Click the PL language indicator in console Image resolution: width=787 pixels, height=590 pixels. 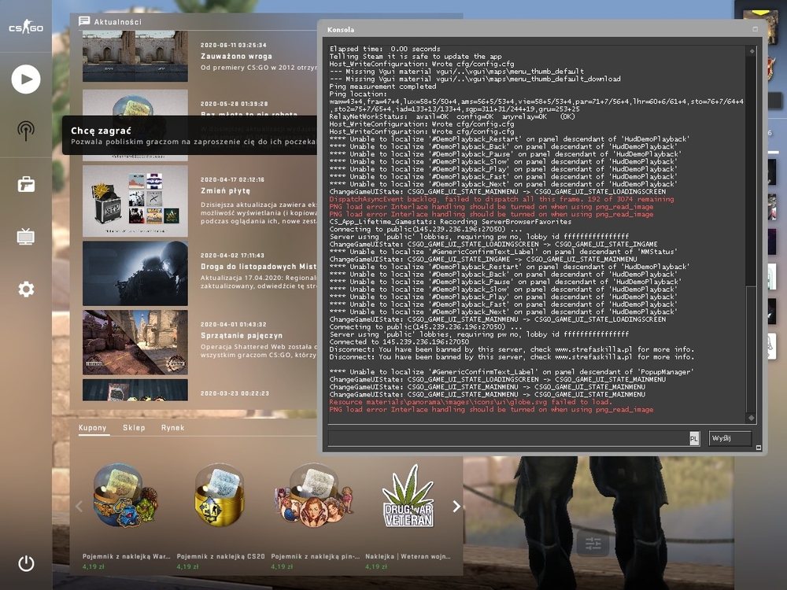693,438
